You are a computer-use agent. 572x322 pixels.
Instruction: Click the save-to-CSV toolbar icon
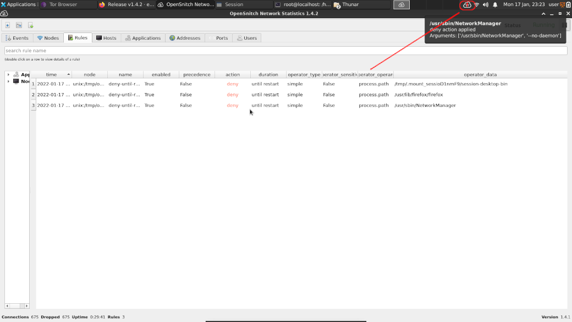tap(7, 25)
